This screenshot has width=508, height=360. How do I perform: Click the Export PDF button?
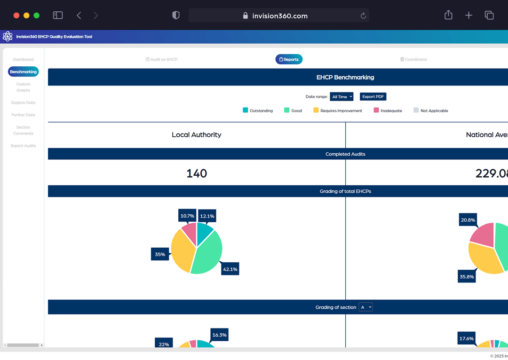coord(373,96)
